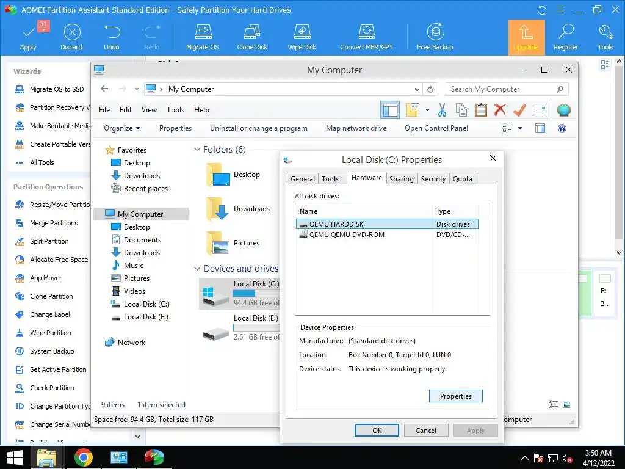Image resolution: width=625 pixels, height=469 pixels.
Task: Undo the last AOMEI operation
Action: [x=112, y=37]
